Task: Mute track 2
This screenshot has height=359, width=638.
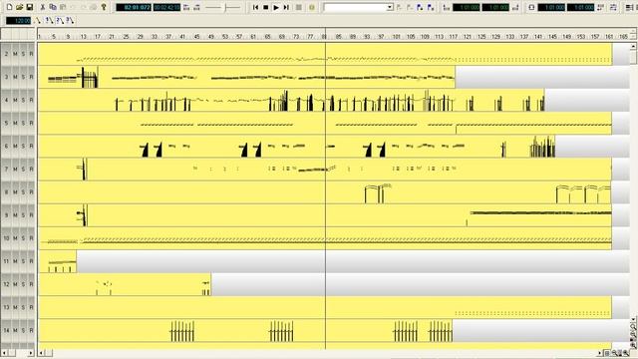Action: tap(16, 54)
